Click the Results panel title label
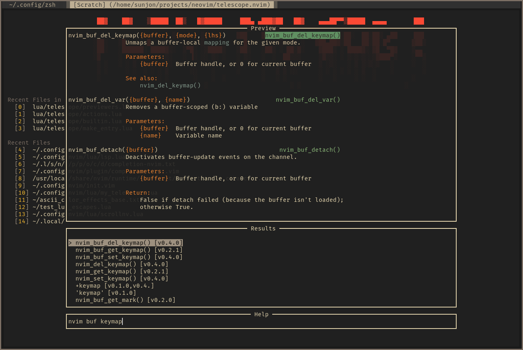This screenshot has width=523, height=350. click(263, 228)
